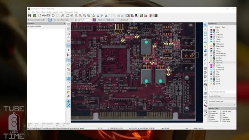Toggle ratsnest display in left toolbar

pos(68,60)
